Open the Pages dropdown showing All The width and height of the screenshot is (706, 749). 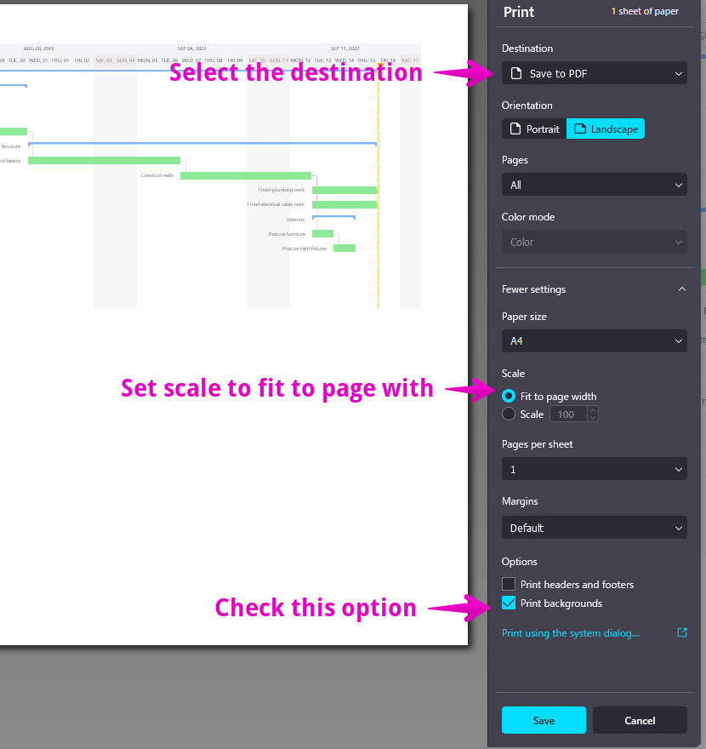[594, 185]
